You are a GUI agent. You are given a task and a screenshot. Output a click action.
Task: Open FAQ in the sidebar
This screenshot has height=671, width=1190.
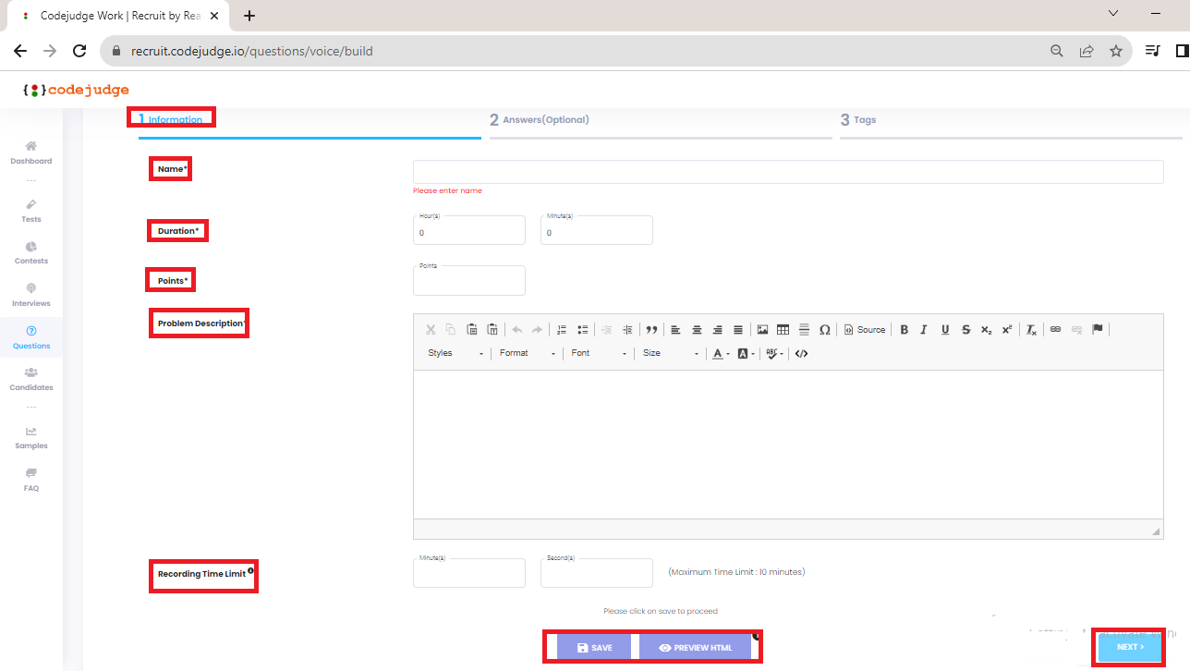coord(31,480)
